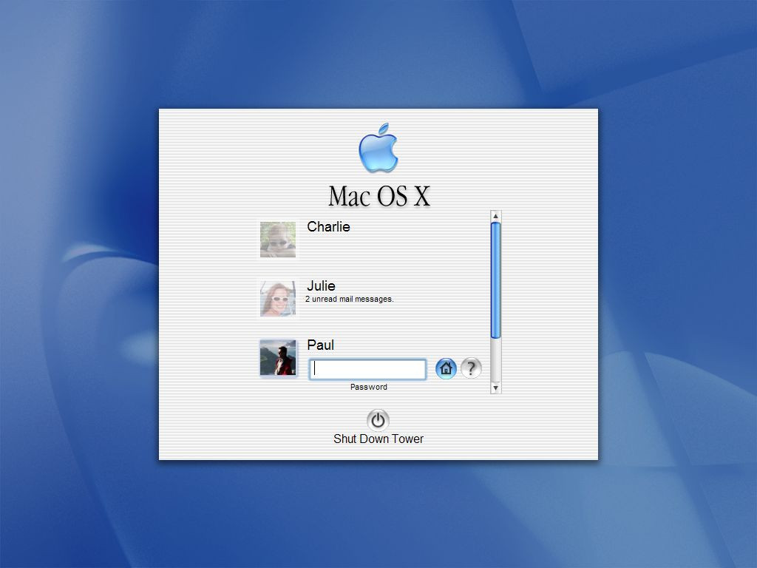Click the Shut Down power icon

(378, 420)
